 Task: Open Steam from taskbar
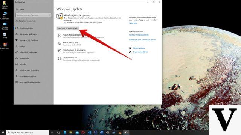(x=114, y=132)
